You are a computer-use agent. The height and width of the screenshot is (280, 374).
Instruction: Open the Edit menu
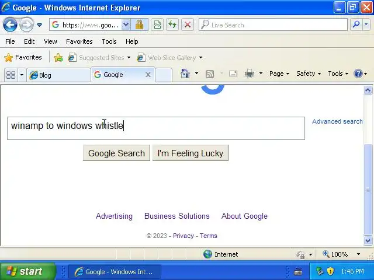tap(29, 41)
